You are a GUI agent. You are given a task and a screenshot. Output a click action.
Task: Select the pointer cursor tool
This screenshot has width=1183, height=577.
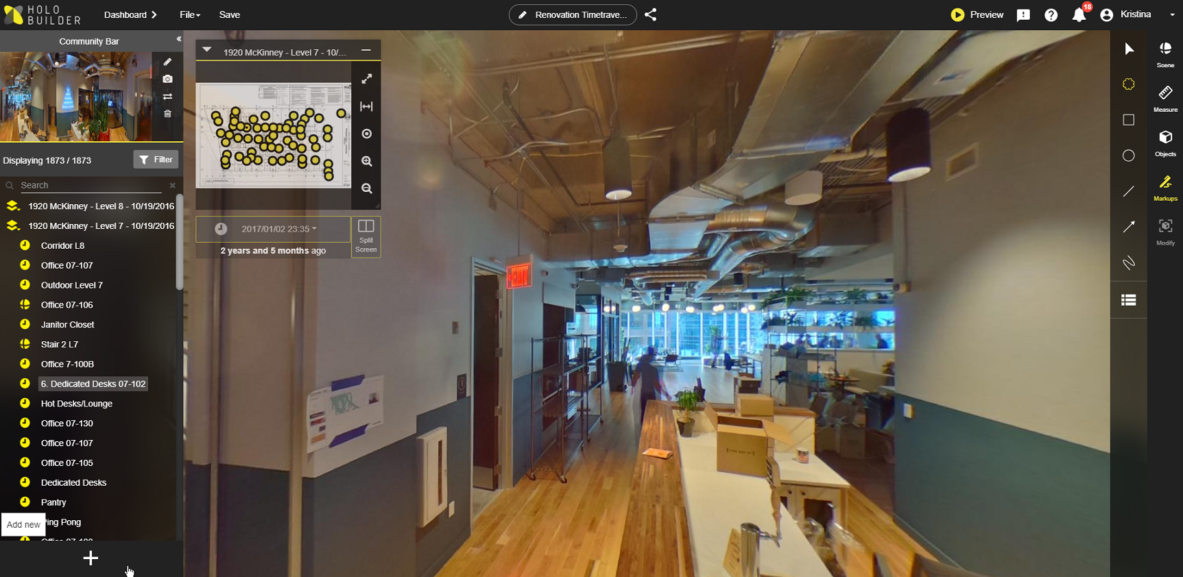coord(1129,49)
